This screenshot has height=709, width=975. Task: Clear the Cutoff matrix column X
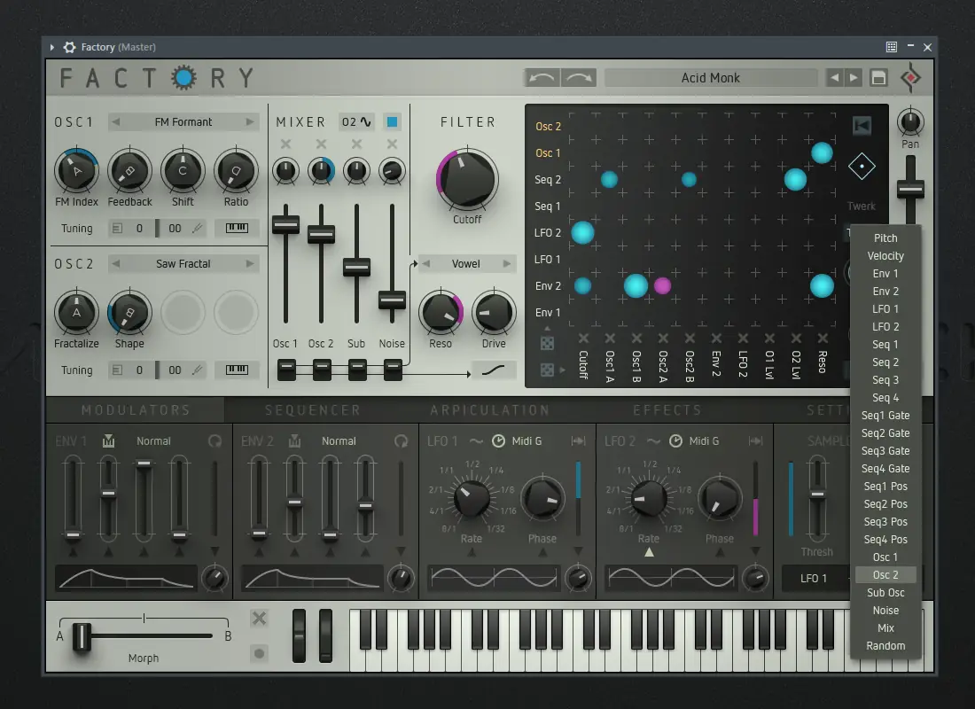point(583,339)
